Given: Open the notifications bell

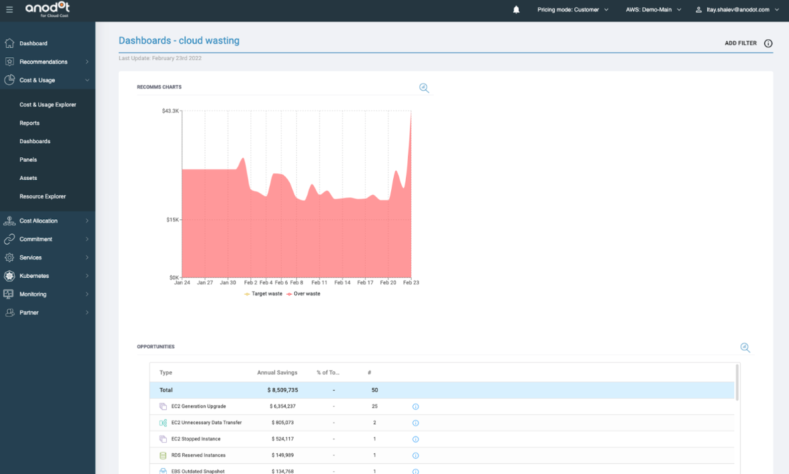Looking at the screenshot, I should [x=516, y=9].
